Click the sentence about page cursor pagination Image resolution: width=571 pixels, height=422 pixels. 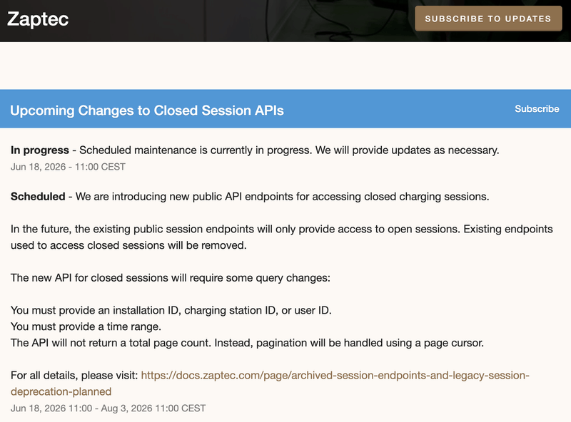[x=247, y=343]
